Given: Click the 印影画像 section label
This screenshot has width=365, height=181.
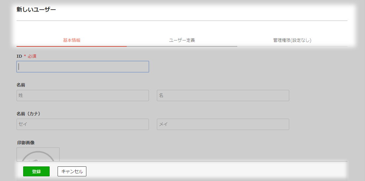Looking at the screenshot, I should click(26, 143).
